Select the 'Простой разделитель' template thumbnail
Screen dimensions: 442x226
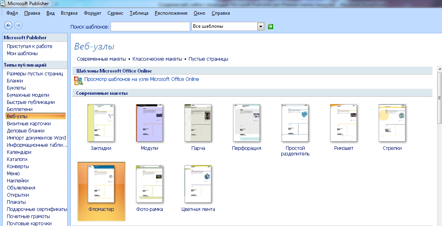[x=295, y=123]
